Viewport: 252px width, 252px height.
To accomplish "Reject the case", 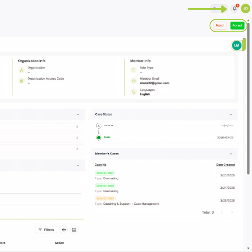I will pyautogui.click(x=220, y=25).
